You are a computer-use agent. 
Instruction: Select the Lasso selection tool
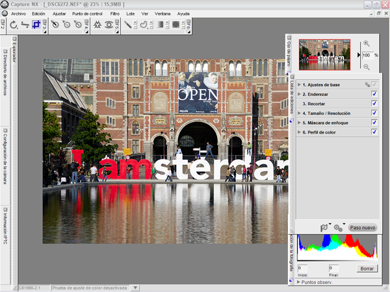click(144, 25)
